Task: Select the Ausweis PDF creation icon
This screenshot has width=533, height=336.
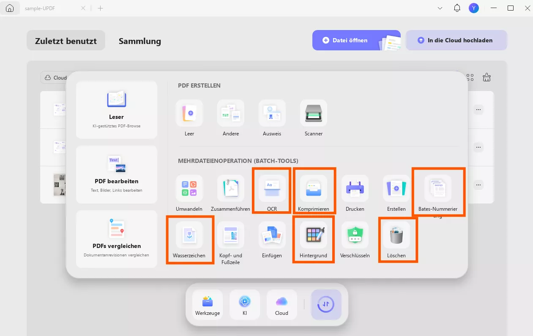Action: pyautogui.click(x=272, y=113)
